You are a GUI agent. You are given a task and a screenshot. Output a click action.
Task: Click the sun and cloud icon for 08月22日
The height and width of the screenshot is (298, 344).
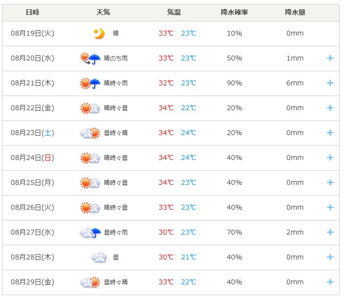90,108
